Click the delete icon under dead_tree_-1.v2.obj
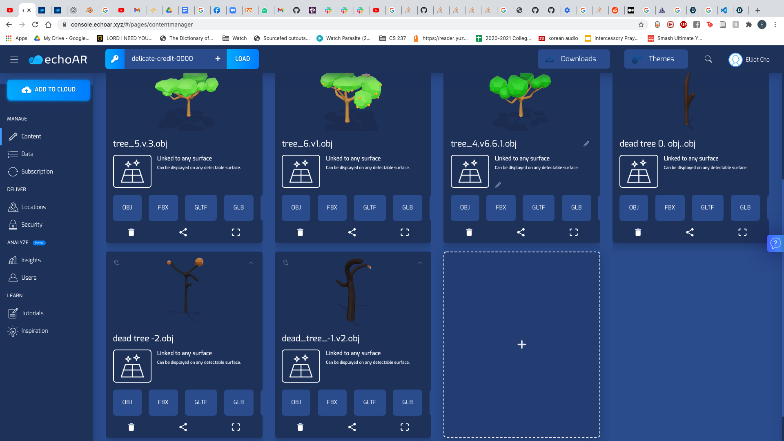Viewport: 784px width, 441px height. [300, 427]
